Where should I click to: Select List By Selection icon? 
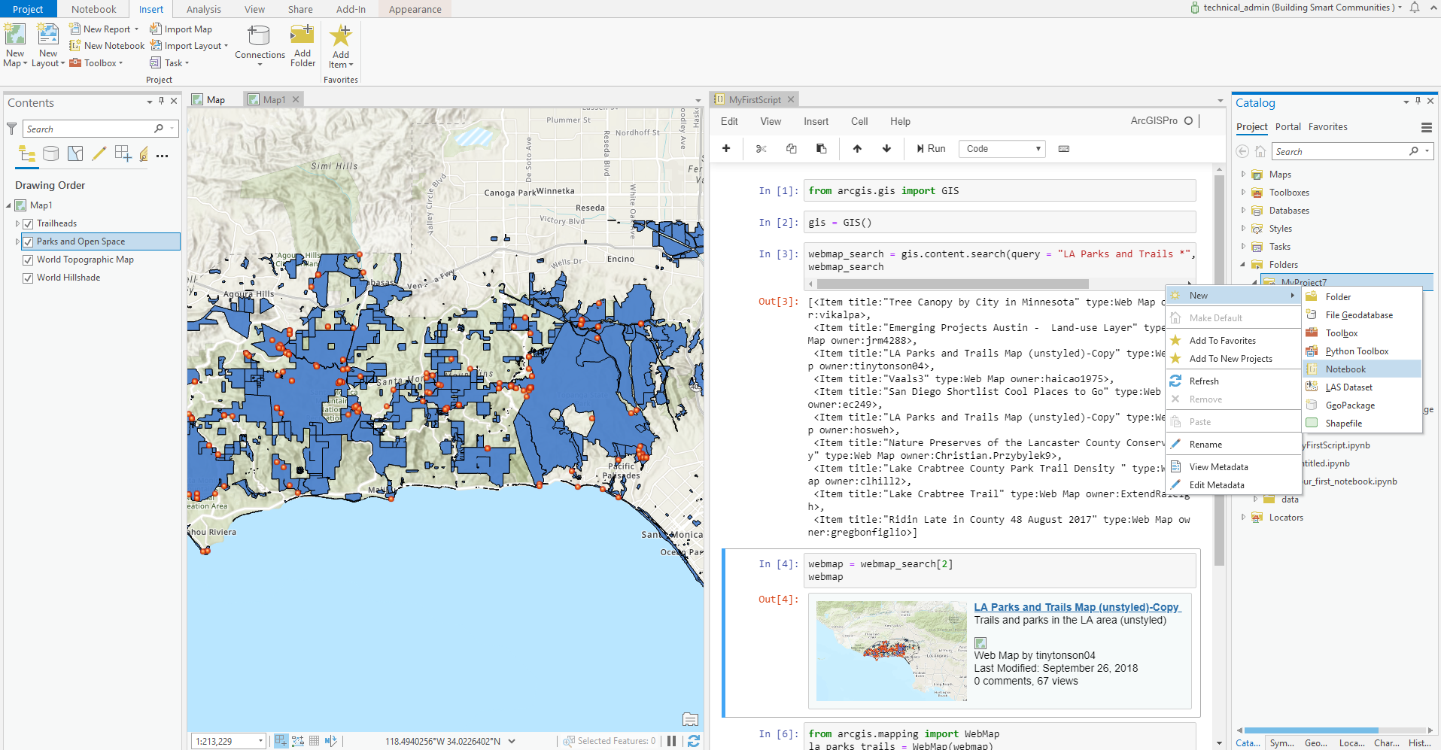click(x=75, y=154)
